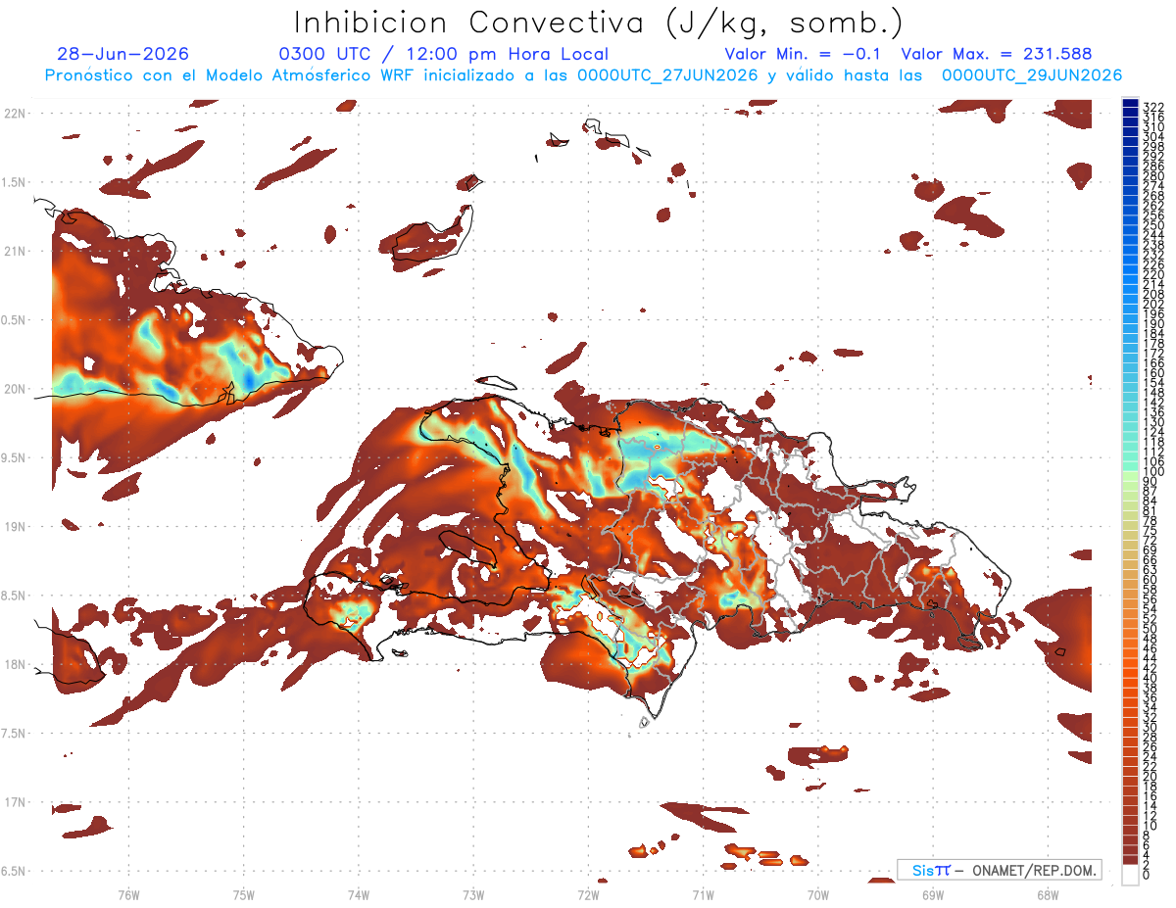This screenshot has width=1176, height=908.
Task: Click the date '28-Jun-2026'
Action: (x=122, y=54)
